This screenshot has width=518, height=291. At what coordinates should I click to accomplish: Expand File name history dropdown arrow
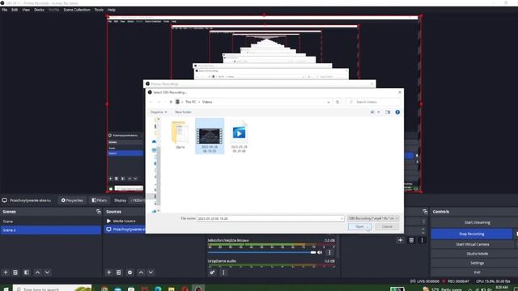coord(342,218)
